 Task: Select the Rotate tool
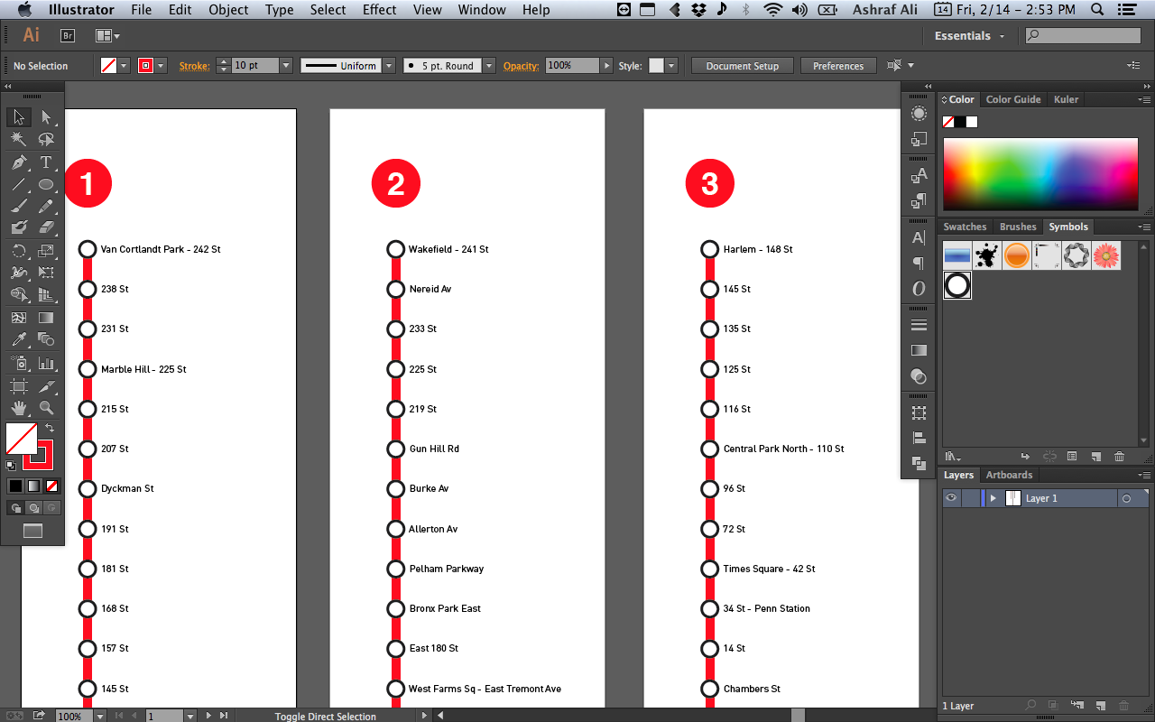point(19,251)
